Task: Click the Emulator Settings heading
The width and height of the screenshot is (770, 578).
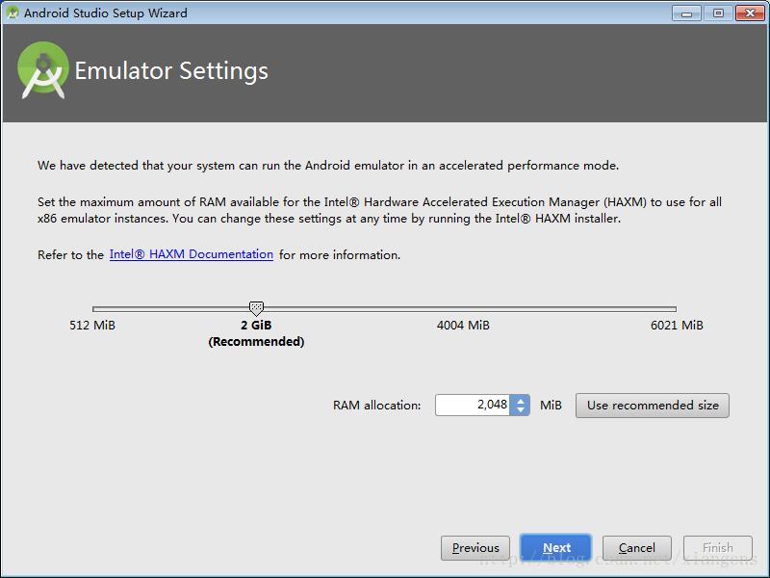Action: pyautogui.click(x=171, y=70)
